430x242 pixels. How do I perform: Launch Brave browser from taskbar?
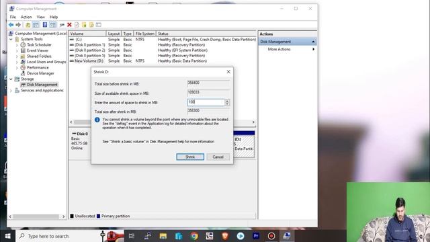click(225, 236)
